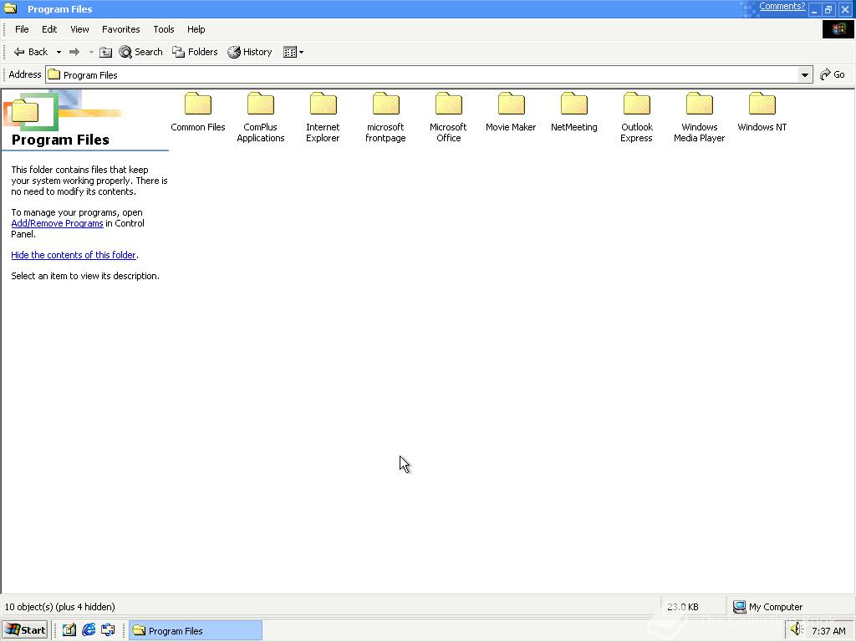
Task: Open the View menu
Action: pyautogui.click(x=79, y=29)
